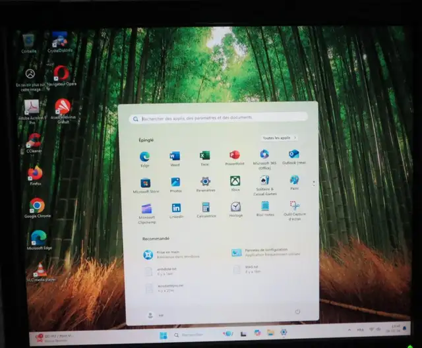Go to next page of pinned apps

(x=314, y=185)
